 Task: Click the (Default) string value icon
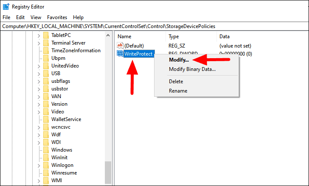pos(120,45)
